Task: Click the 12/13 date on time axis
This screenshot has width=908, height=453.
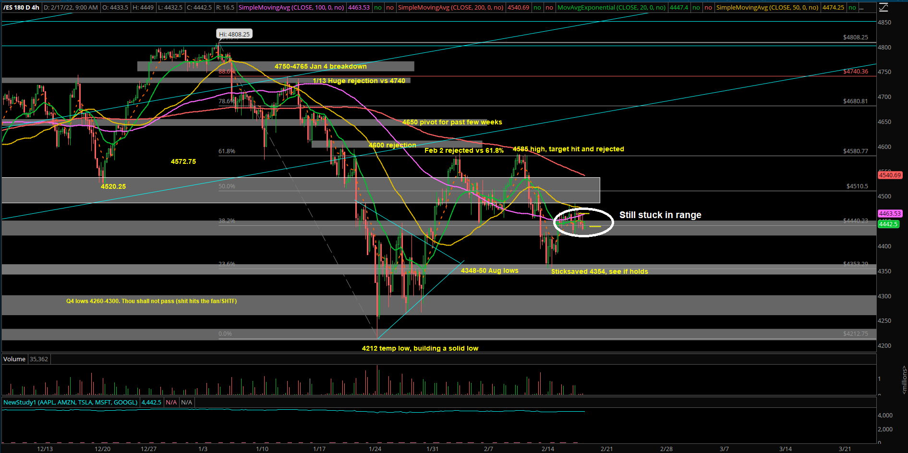Action: [45, 449]
